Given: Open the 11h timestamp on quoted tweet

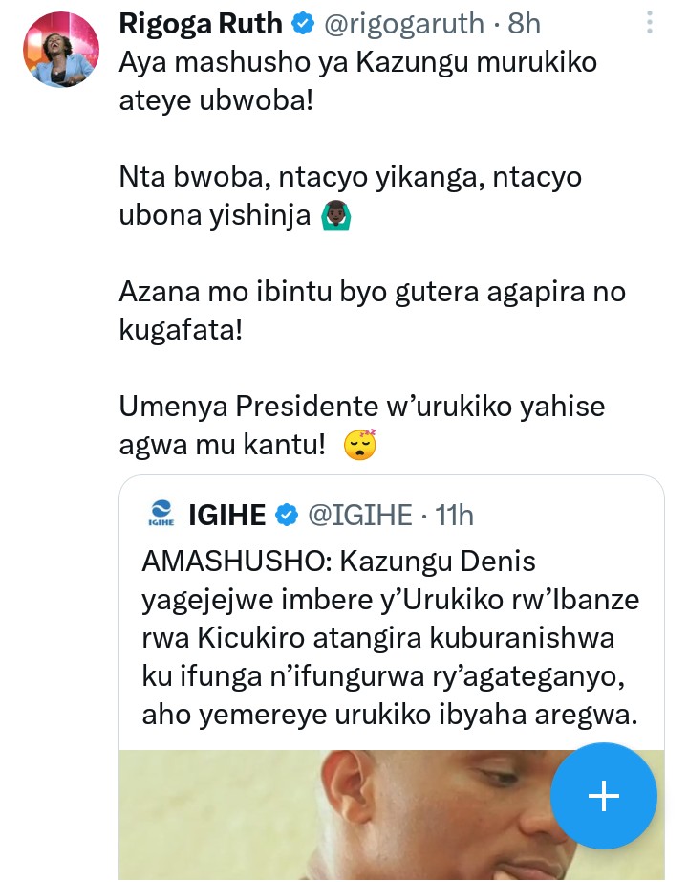Looking at the screenshot, I should coord(455,516).
